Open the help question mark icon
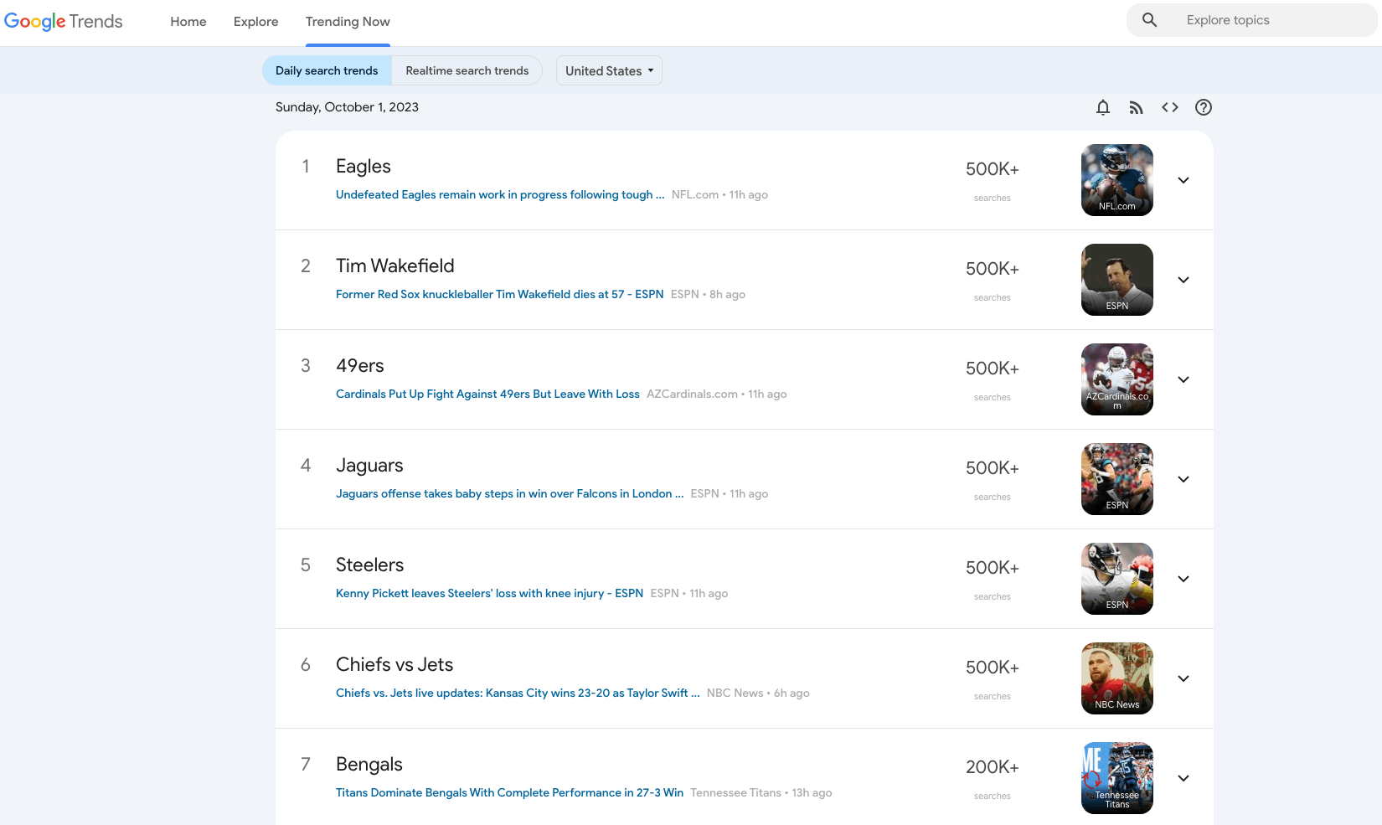The width and height of the screenshot is (1382, 825). [x=1204, y=107]
